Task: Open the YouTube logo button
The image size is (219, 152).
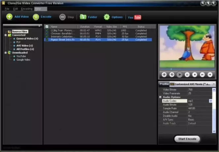Action: coord(135,18)
